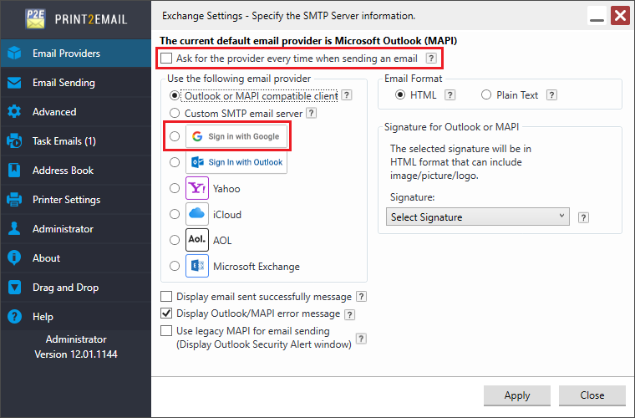
Task: Click help icon beside Signature dropdown
Action: [583, 217]
